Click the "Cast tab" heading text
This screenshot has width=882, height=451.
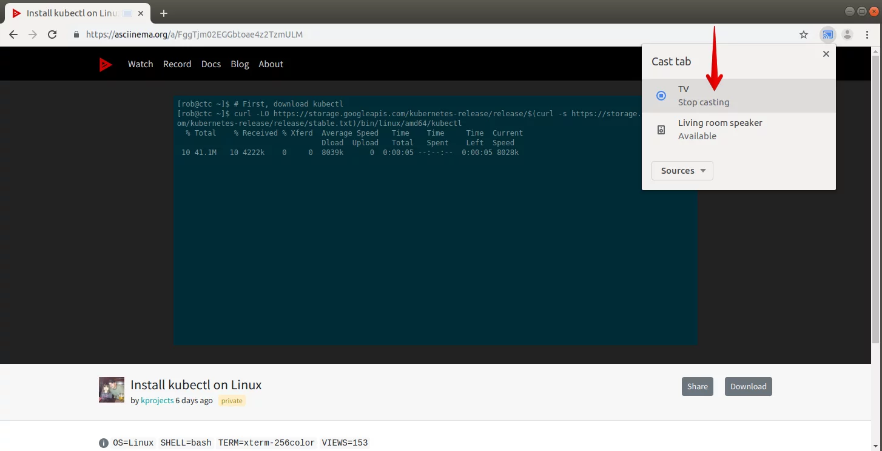coord(671,61)
